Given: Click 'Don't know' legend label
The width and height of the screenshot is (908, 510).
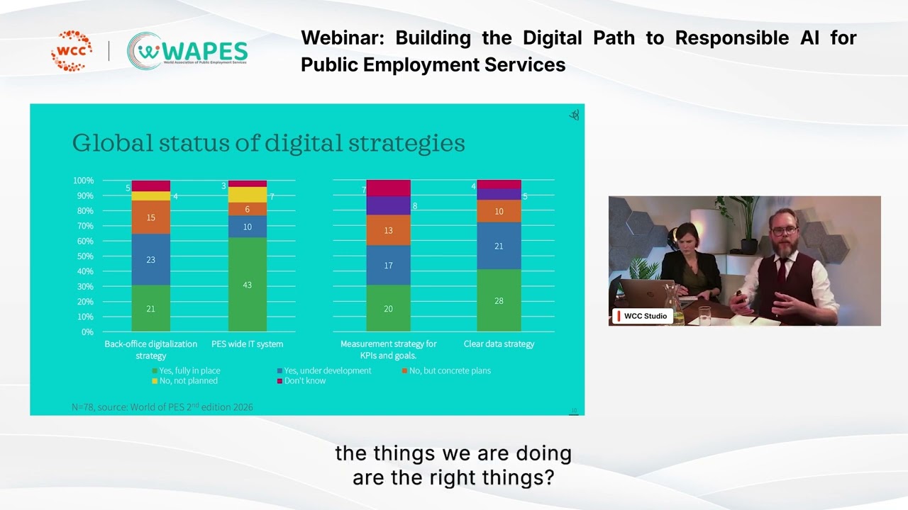Looking at the screenshot, I should pos(305,380).
